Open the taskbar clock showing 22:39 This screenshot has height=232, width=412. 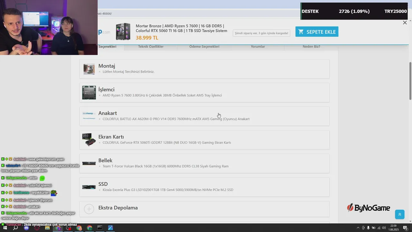pos(393,227)
